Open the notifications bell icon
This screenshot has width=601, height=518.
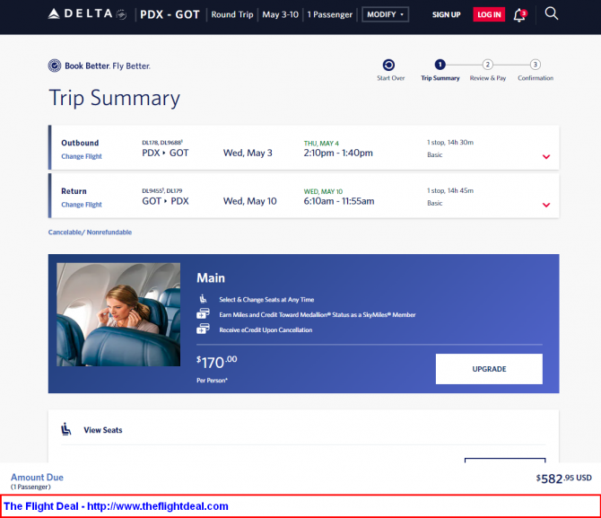(x=520, y=15)
